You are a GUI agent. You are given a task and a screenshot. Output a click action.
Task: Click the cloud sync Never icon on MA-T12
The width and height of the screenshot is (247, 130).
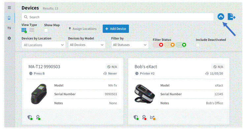[105, 74]
